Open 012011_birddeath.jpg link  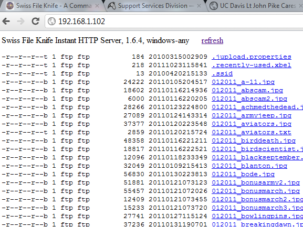[x=254, y=140]
